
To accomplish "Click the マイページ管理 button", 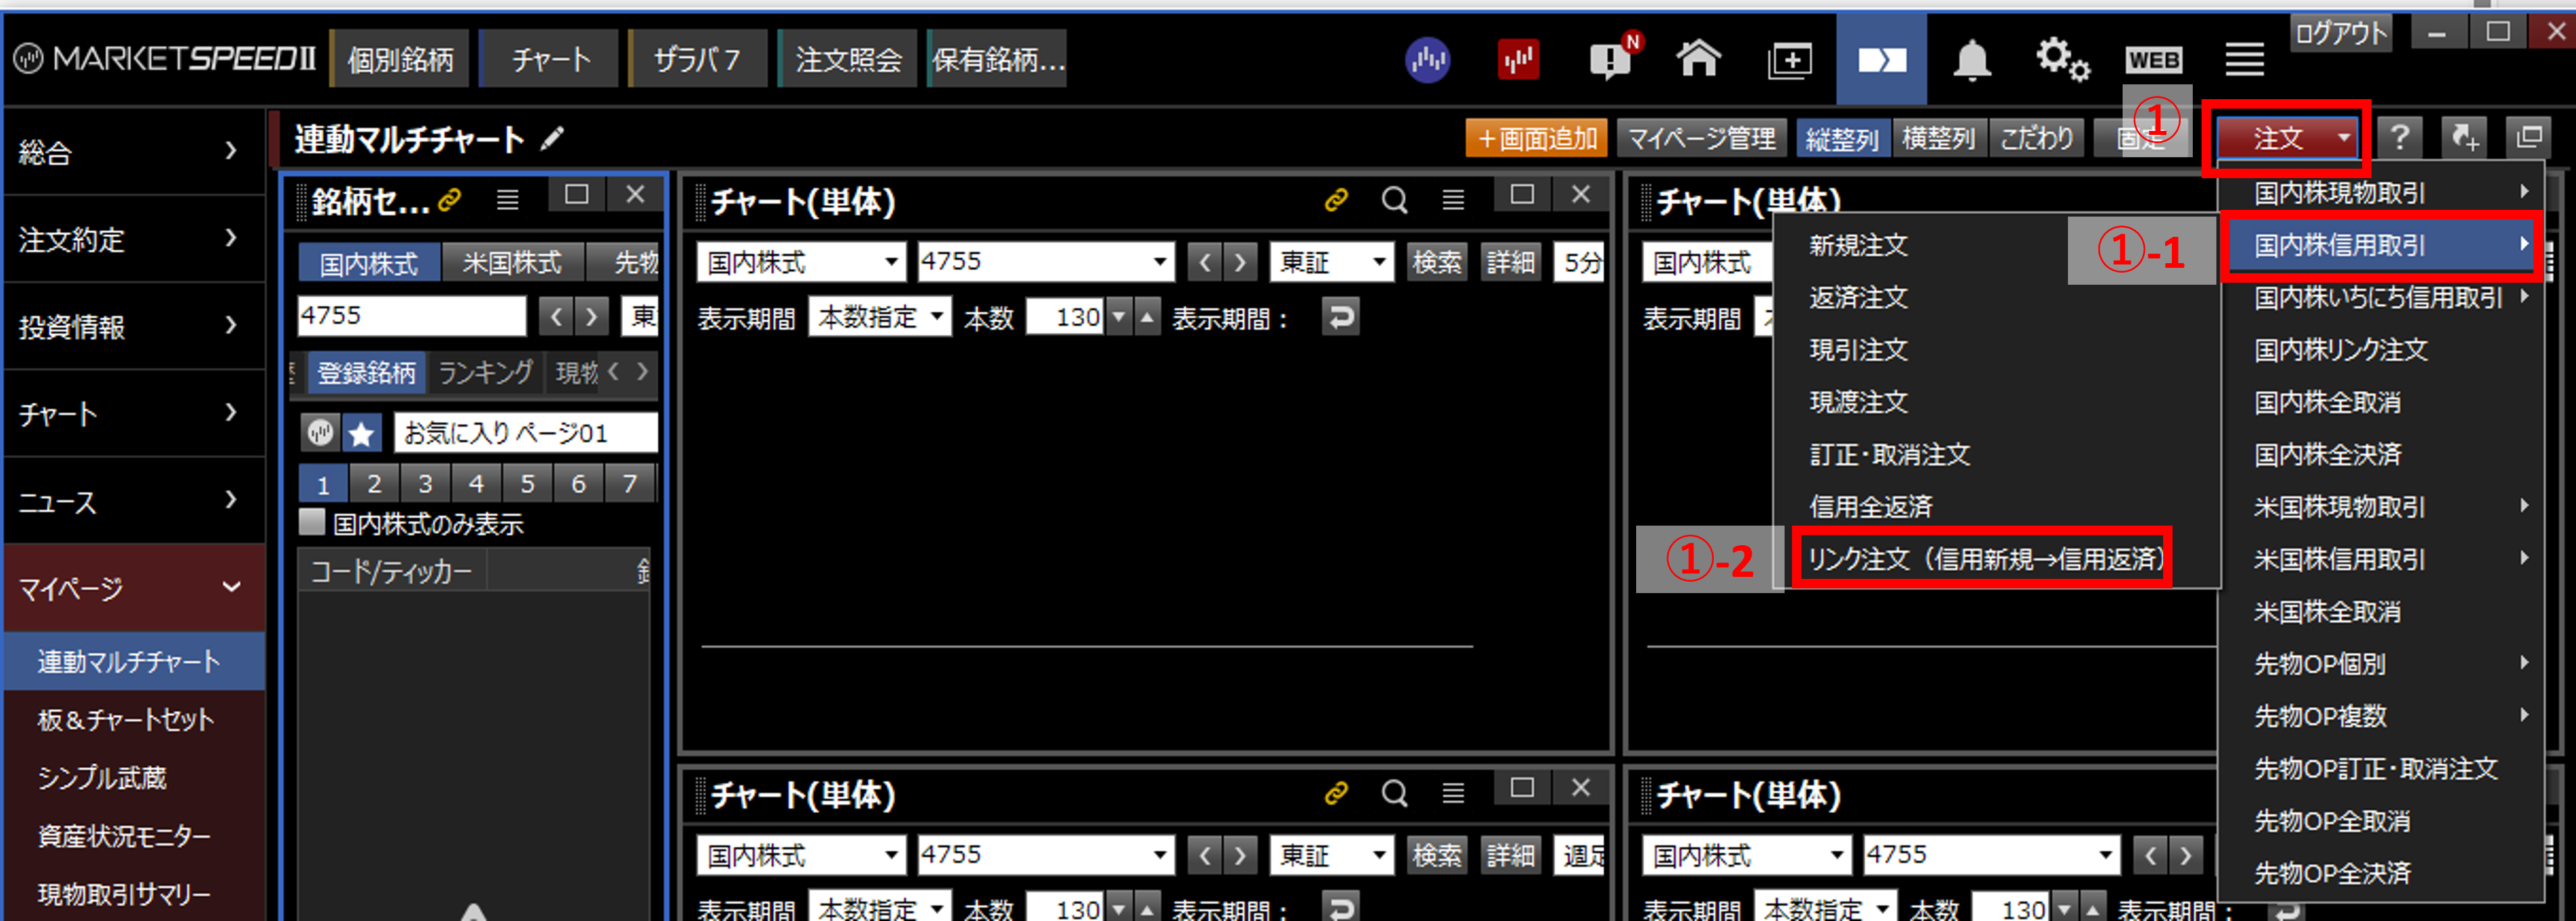I will (1701, 138).
